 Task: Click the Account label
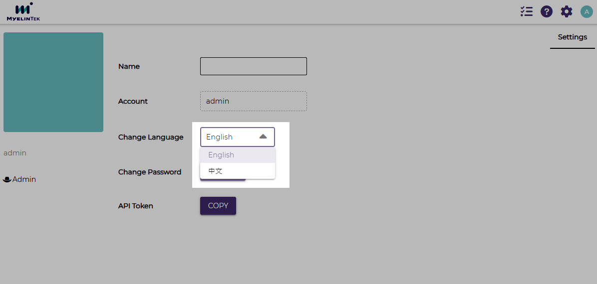click(133, 102)
